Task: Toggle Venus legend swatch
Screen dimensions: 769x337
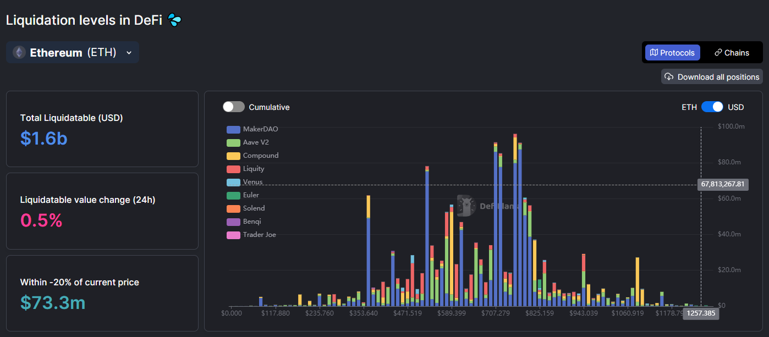Action: [233, 182]
